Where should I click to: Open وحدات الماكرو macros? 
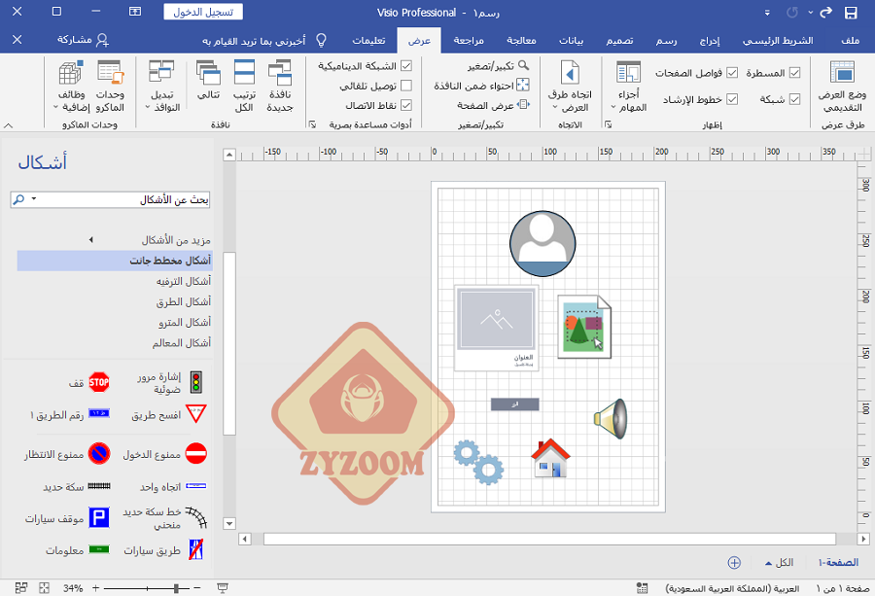click(110, 87)
